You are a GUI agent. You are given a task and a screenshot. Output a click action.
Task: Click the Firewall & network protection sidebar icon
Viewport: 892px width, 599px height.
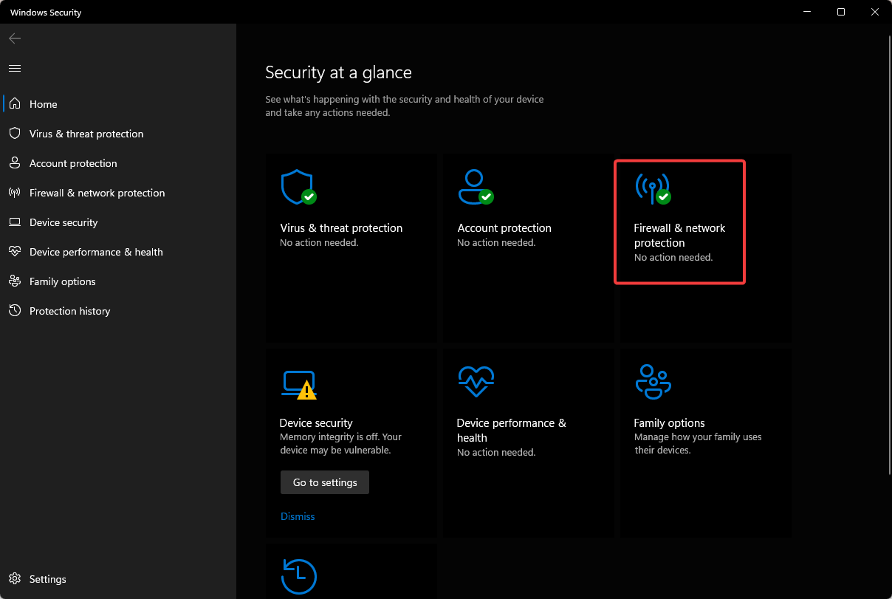[x=15, y=192]
